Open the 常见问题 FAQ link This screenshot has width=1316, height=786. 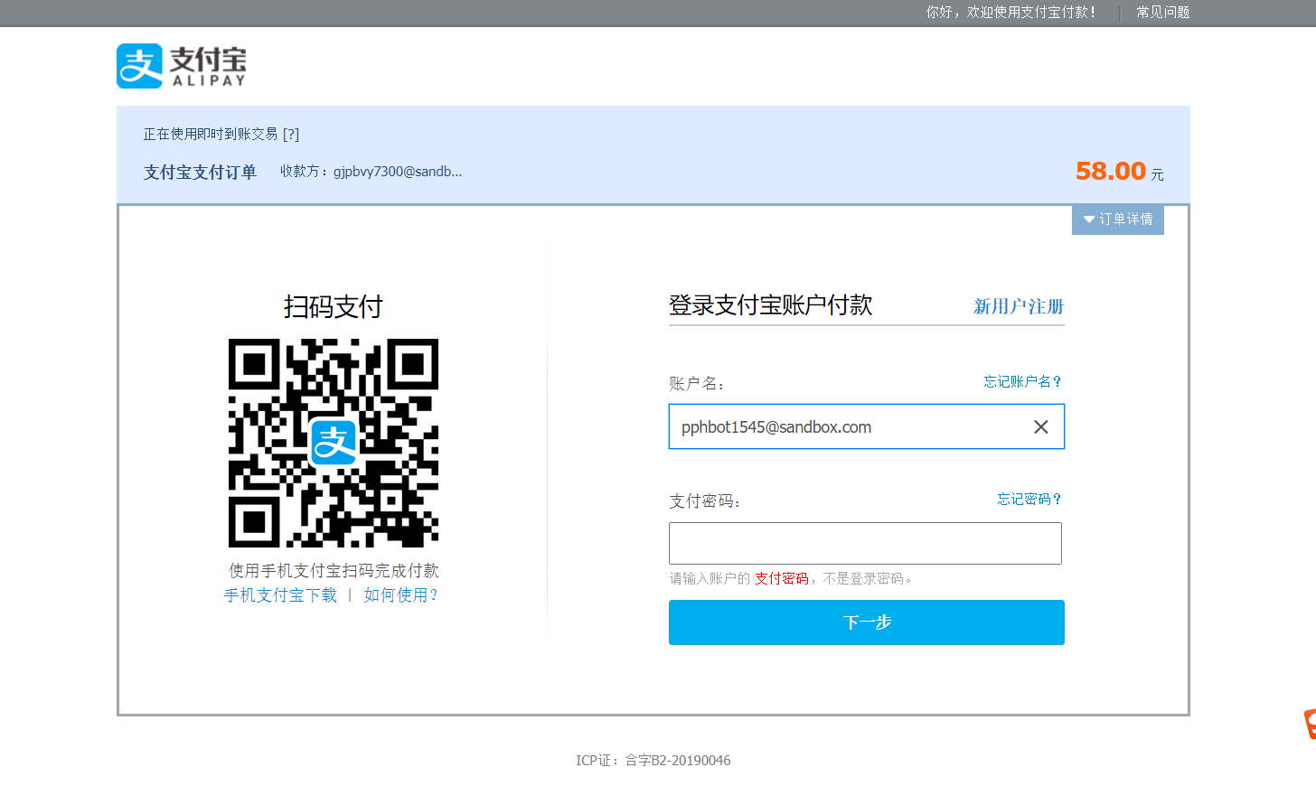coord(1162,13)
